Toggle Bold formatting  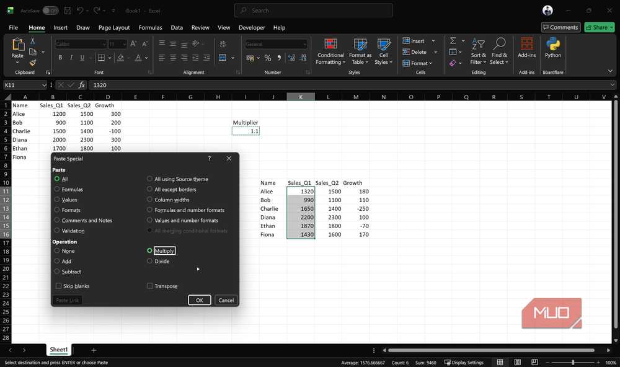pyautogui.click(x=60, y=58)
